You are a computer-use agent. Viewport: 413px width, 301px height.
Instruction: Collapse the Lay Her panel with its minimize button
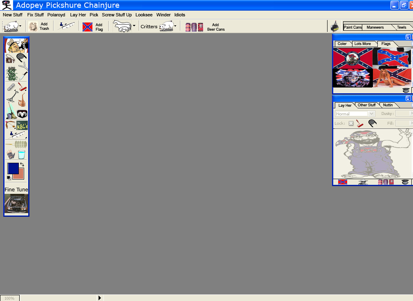pyautogui.click(x=408, y=98)
